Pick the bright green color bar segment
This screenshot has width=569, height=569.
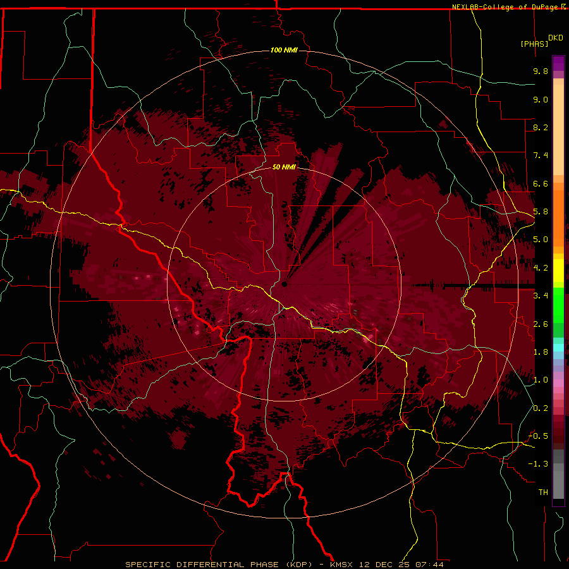[558, 305]
